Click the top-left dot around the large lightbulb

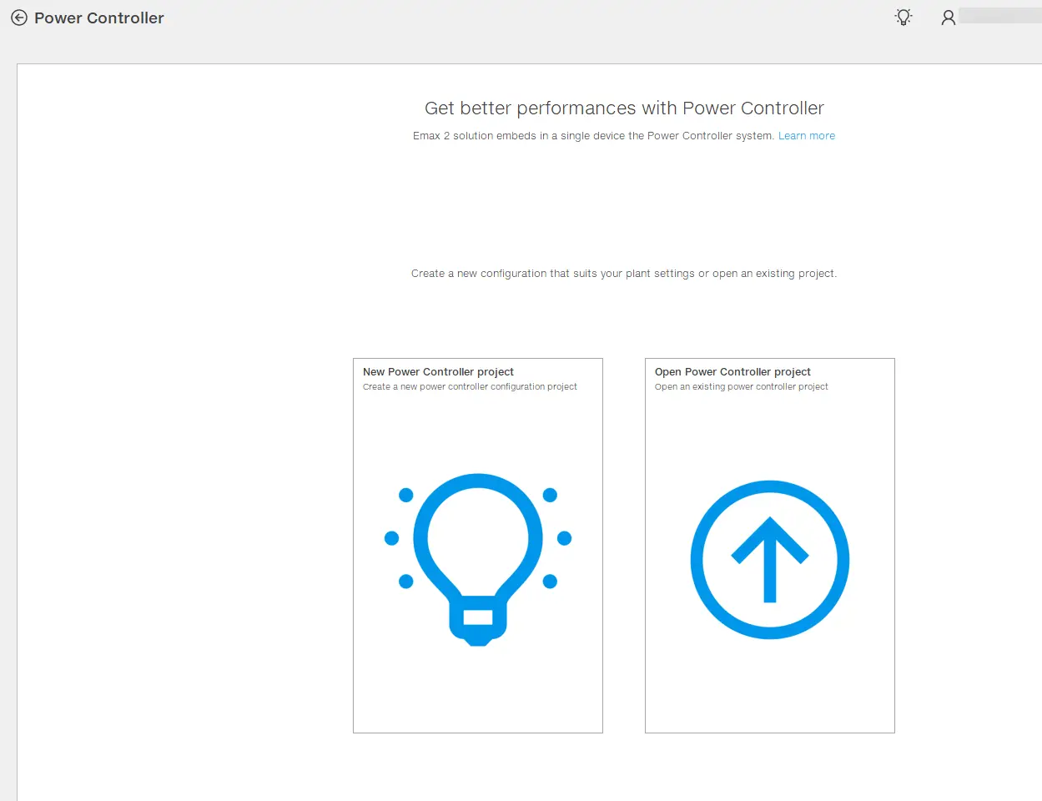tap(406, 496)
